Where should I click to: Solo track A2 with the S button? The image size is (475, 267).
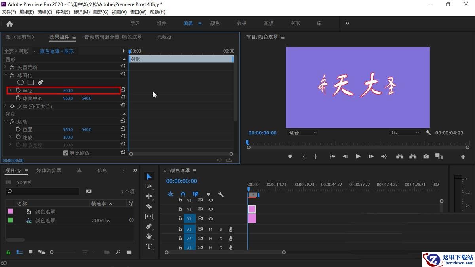click(x=221, y=239)
